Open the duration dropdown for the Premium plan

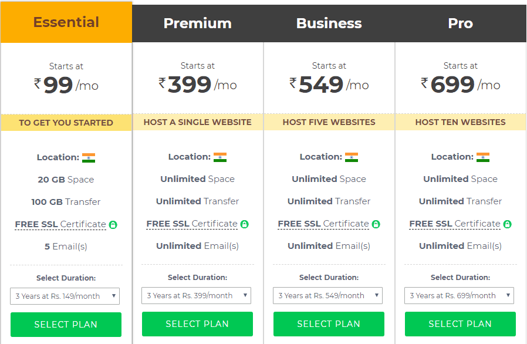tap(197, 296)
